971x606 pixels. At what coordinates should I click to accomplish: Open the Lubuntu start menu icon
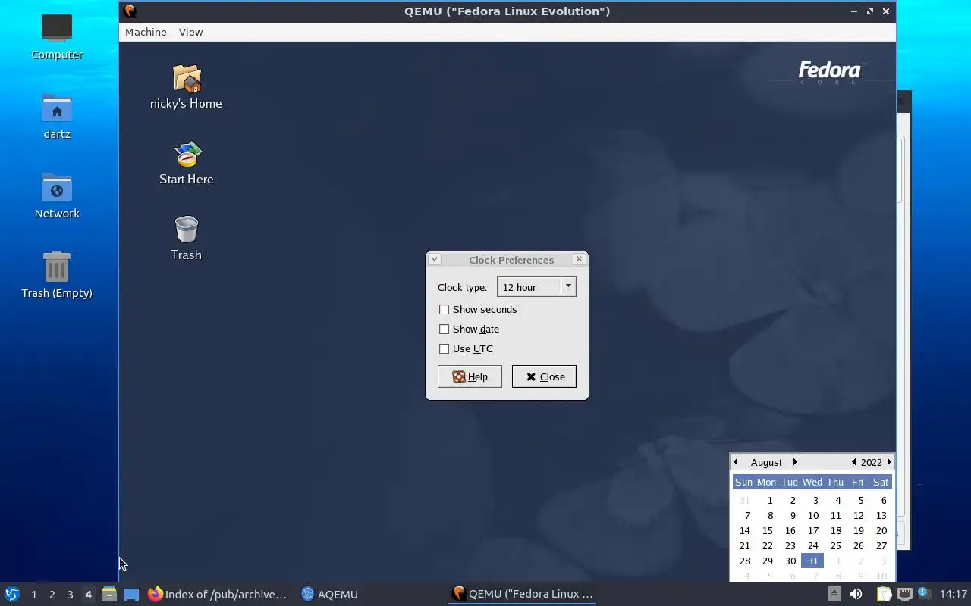[x=12, y=594]
